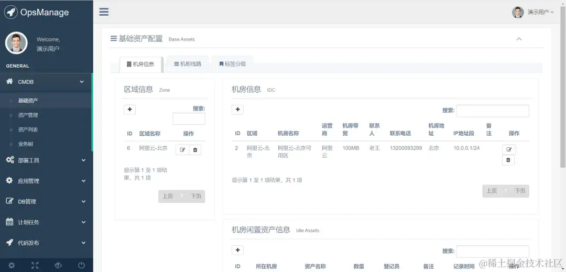Click the 13200093299 phone cell

[x=406, y=148]
